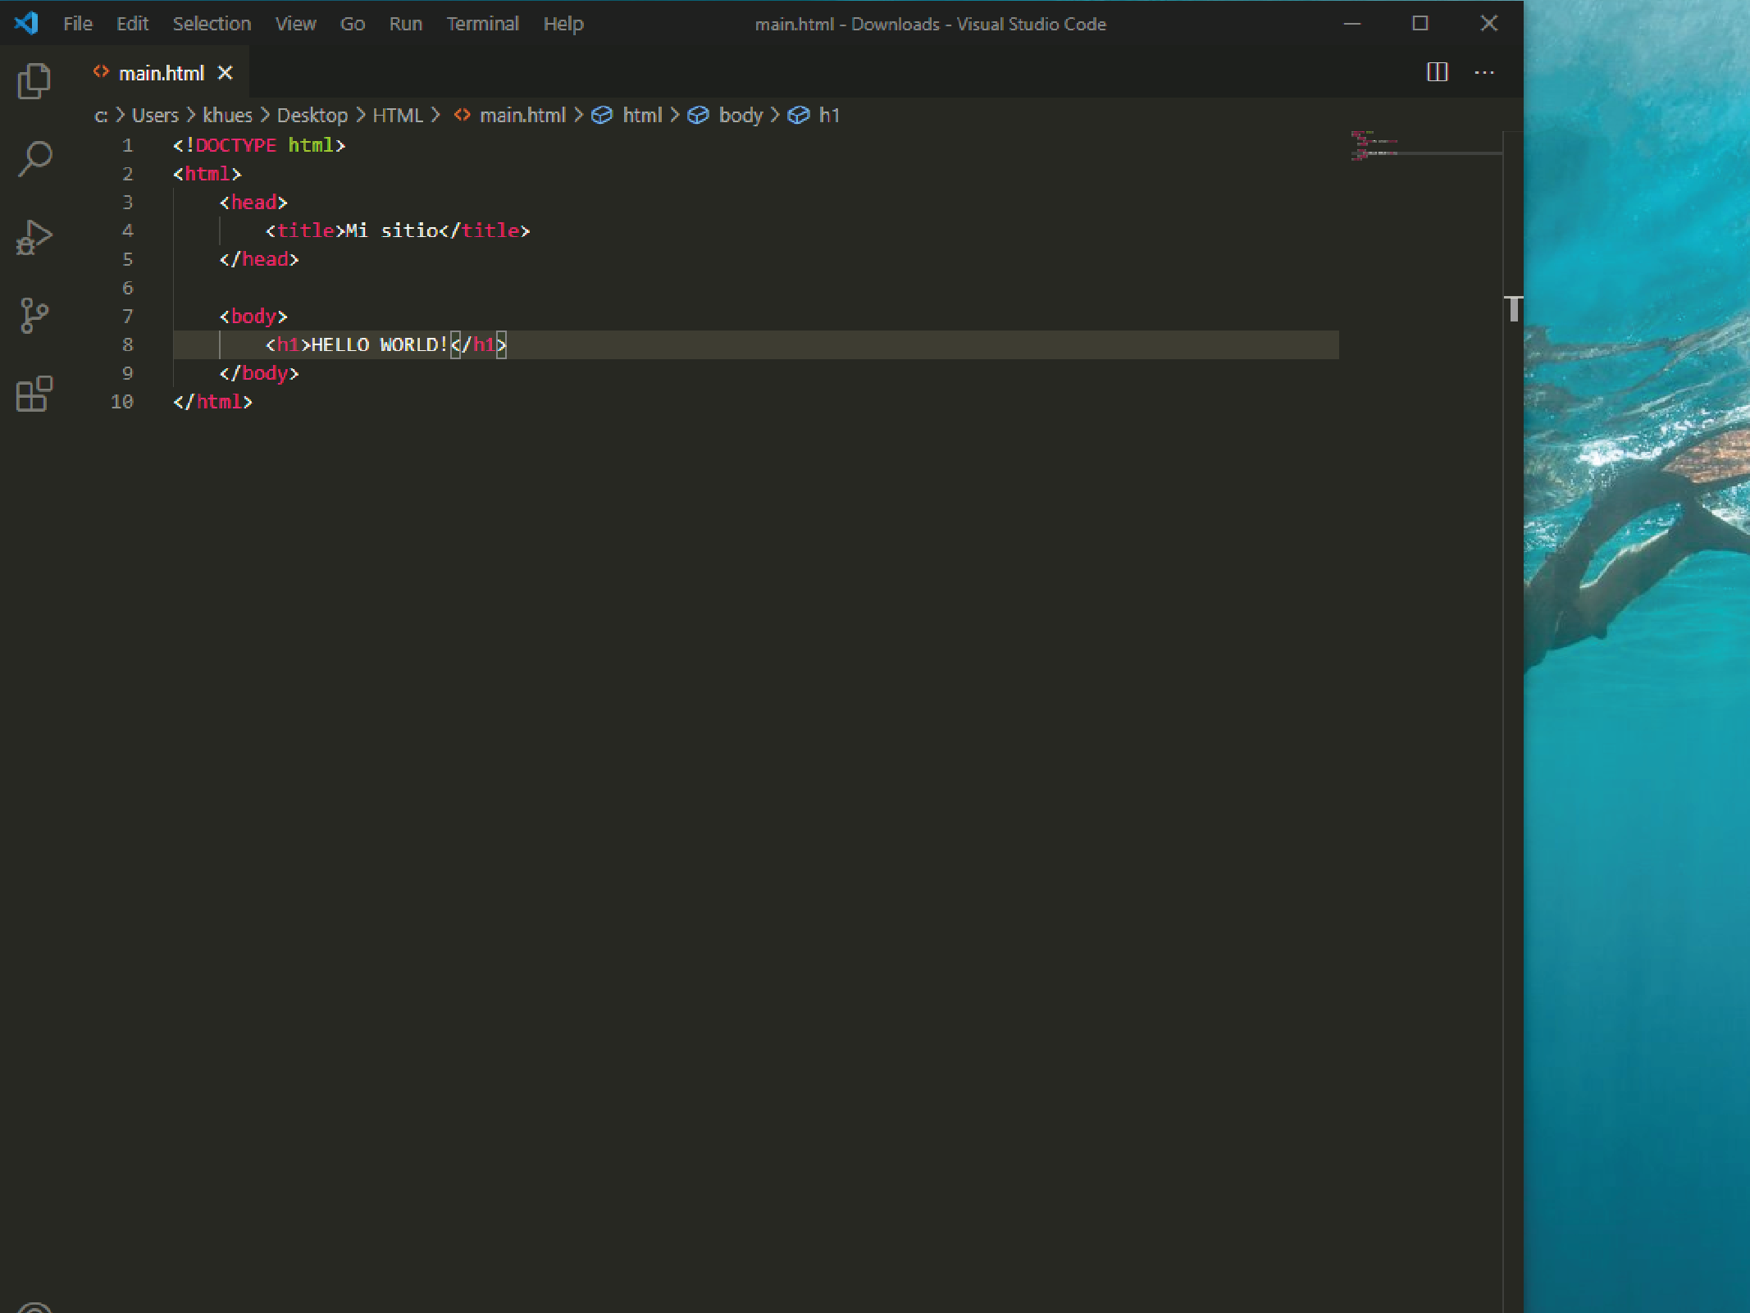Click the VS Code logo icon
The width and height of the screenshot is (1750, 1313).
pyautogui.click(x=26, y=23)
